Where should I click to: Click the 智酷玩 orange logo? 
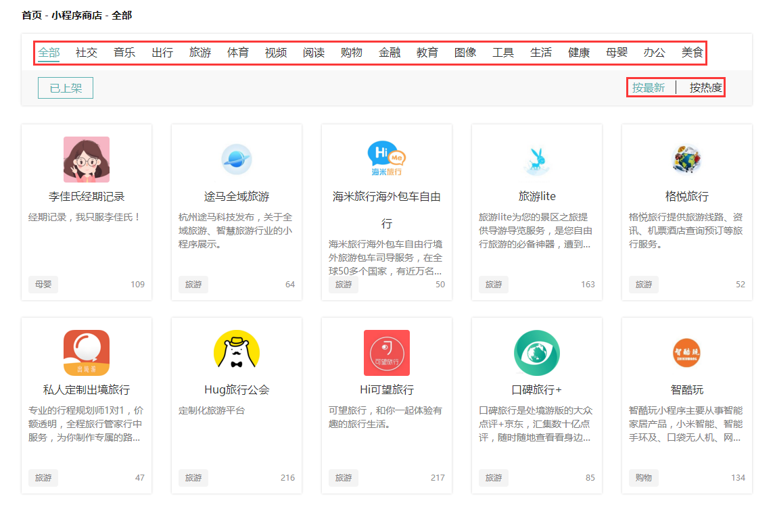[686, 352]
